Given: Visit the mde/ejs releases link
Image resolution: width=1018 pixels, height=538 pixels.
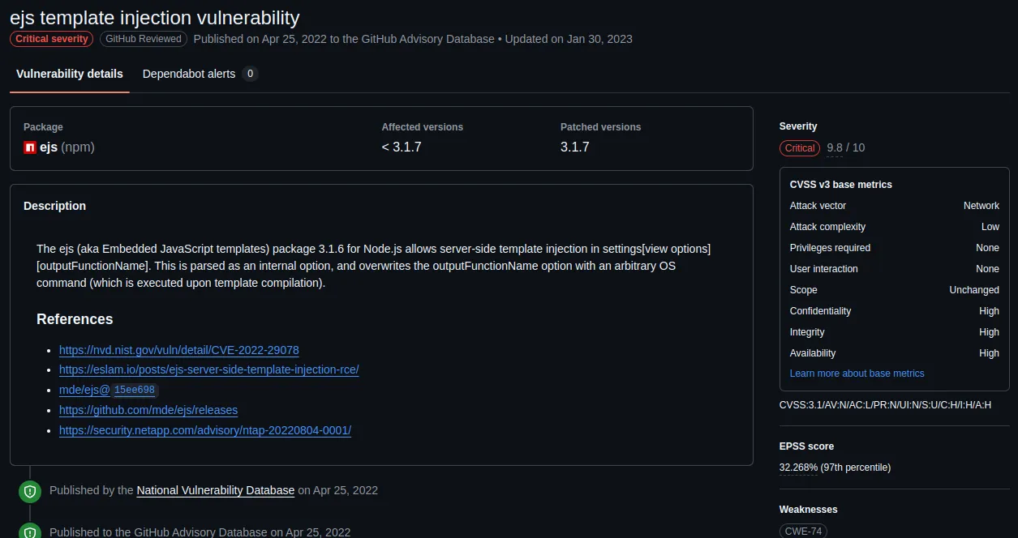Looking at the screenshot, I should [148, 410].
